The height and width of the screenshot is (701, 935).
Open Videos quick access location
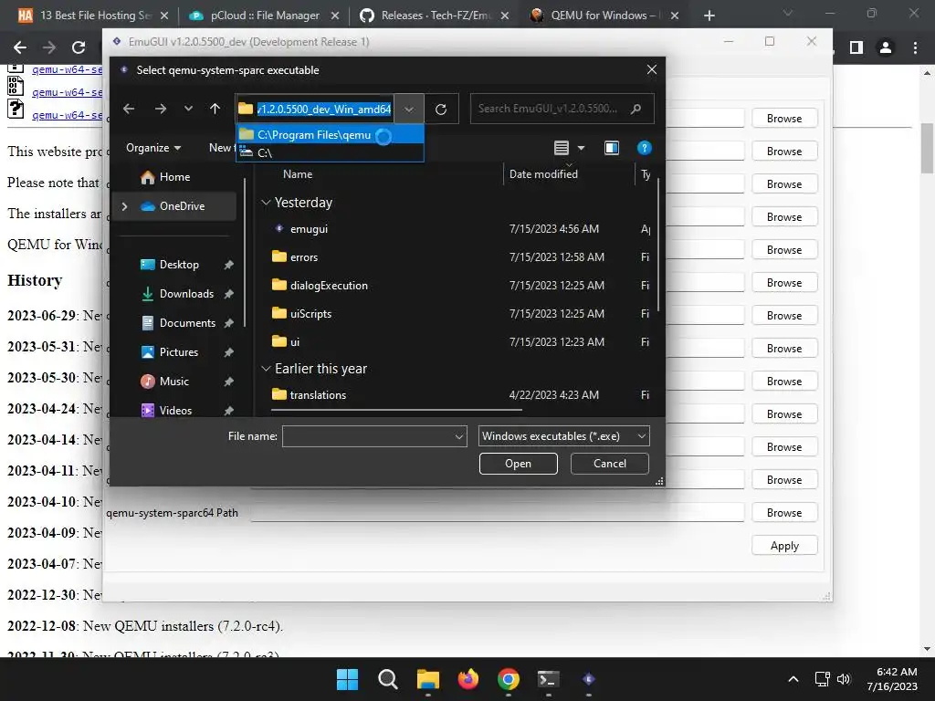pos(175,411)
